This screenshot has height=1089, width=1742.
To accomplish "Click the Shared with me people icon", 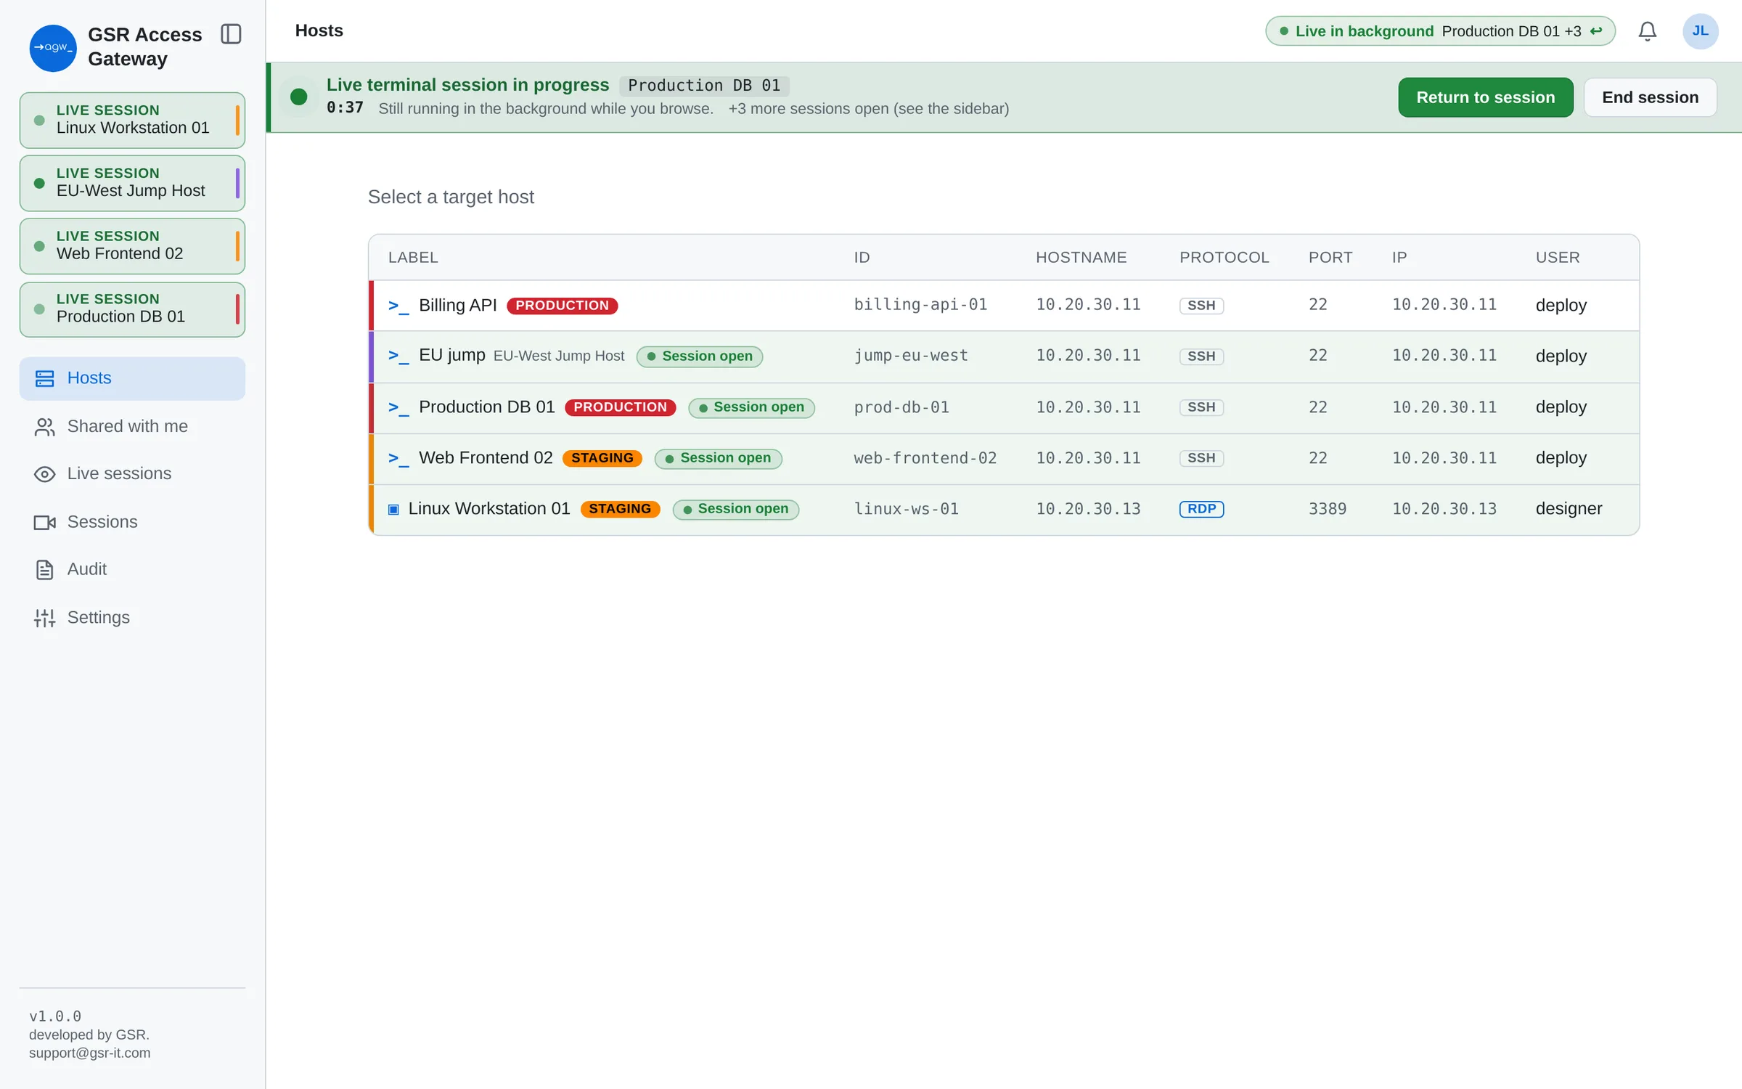I will tap(45, 427).
